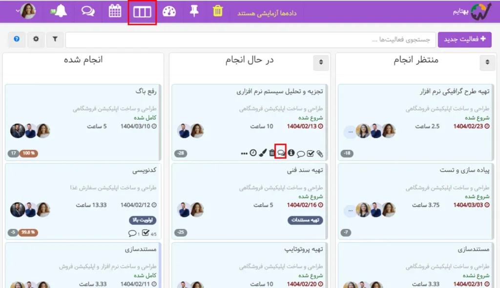This screenshot has height=288, width=500.
Task: Open the dashboard gauge icon
Action: [x=169, y=10]
